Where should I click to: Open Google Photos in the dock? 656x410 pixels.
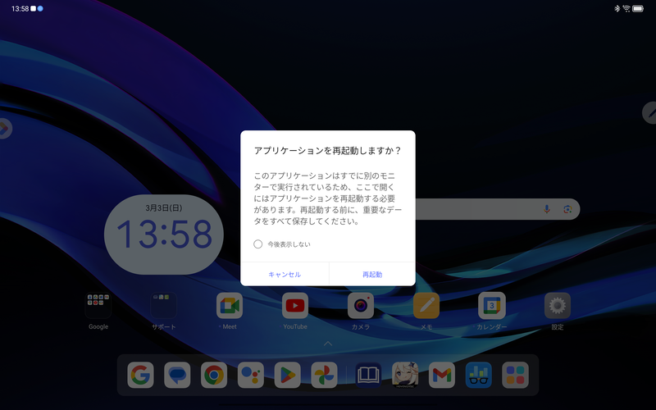(x=324, y=375)
